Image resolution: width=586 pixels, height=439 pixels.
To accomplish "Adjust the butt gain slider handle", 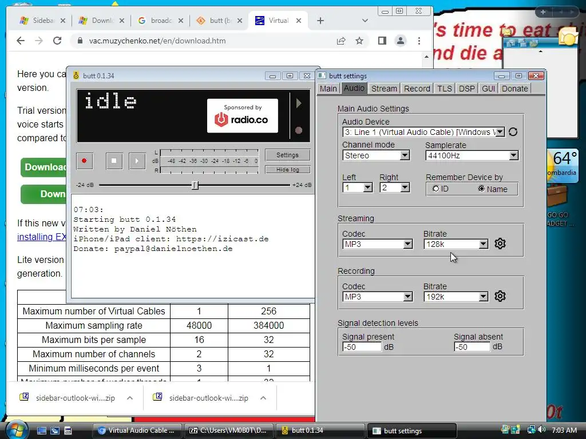I will (x=195, y=185).
